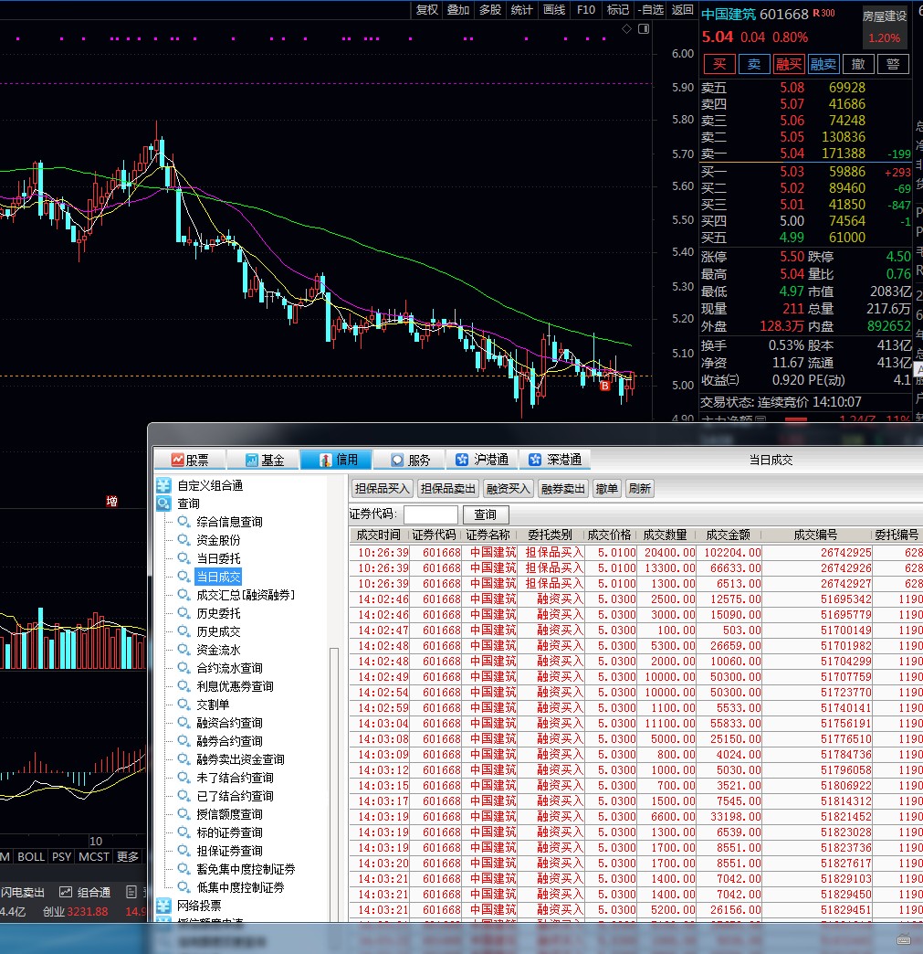Viewport: 923px width, 954px height.
Task: Sort by 成交时间 column header
Action: [378, 535]
